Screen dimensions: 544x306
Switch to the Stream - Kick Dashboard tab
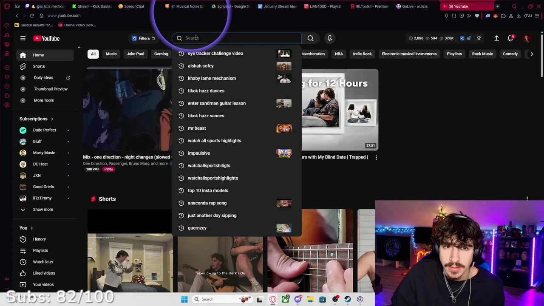click(92, 6)
